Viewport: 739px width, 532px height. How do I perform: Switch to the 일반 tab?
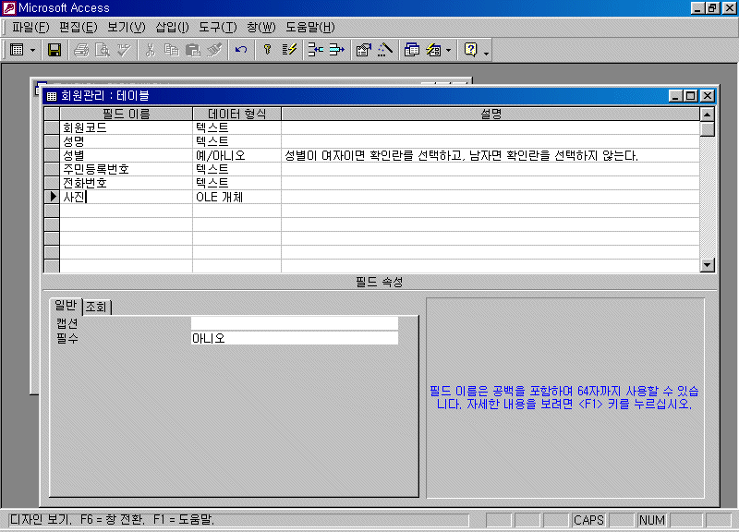tap(66, 306)
